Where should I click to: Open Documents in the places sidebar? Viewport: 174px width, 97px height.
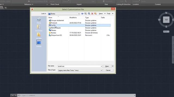point(39,28)
